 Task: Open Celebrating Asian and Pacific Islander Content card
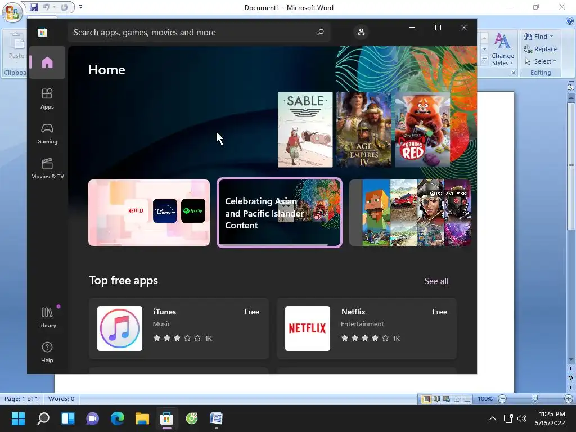280,213
